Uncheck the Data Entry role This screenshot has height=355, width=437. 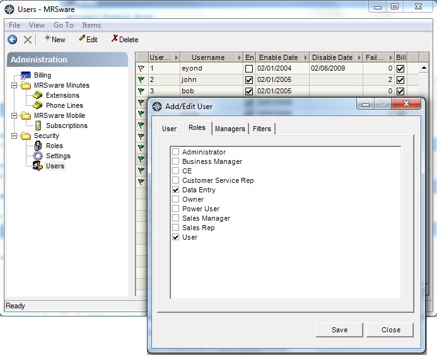[175, 190]
